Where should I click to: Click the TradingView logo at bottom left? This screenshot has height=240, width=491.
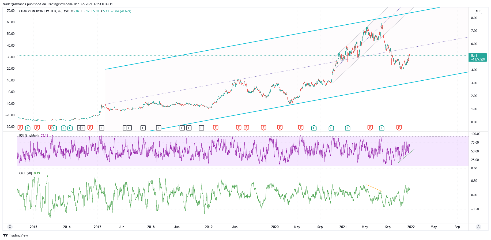click(x=15, y=235)
